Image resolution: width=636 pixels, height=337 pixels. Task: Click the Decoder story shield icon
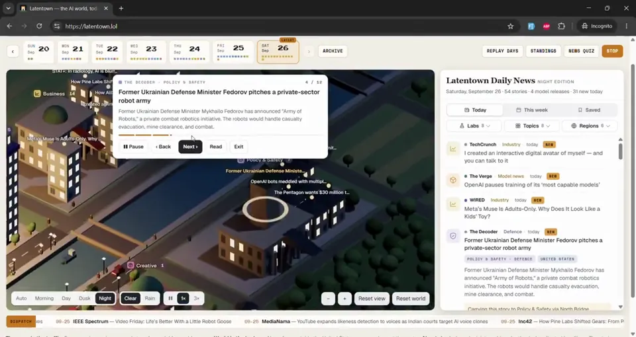453,236
